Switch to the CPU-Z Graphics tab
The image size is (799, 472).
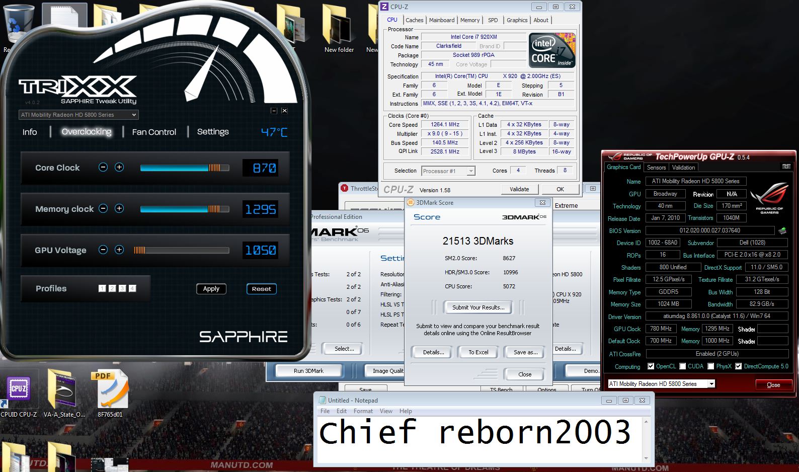pyautogui.click(x=517, y=20)
